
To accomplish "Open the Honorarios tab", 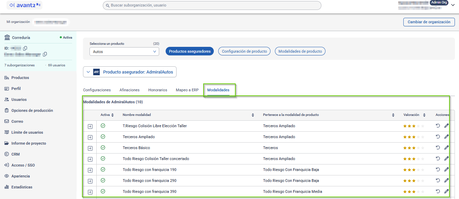I will pyautogui.click(x=158, y=90).
